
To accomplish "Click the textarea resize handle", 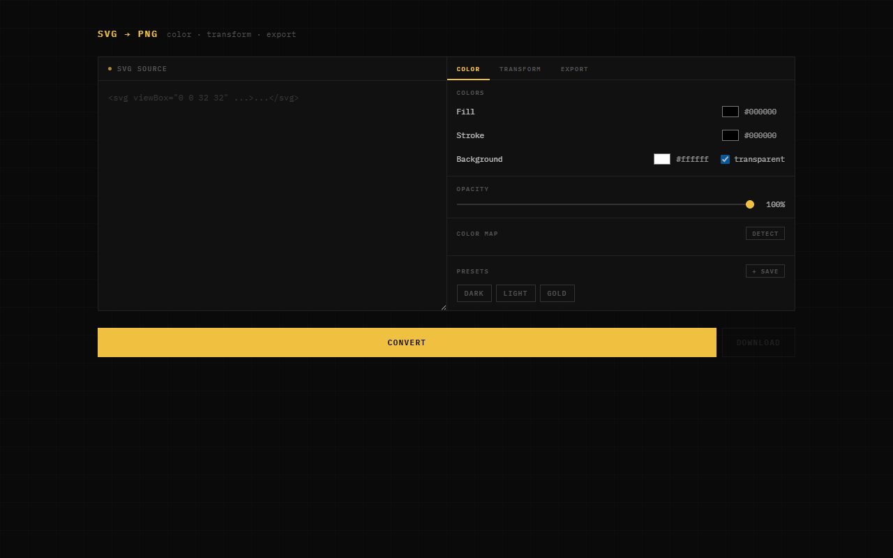I will [443, 307].
